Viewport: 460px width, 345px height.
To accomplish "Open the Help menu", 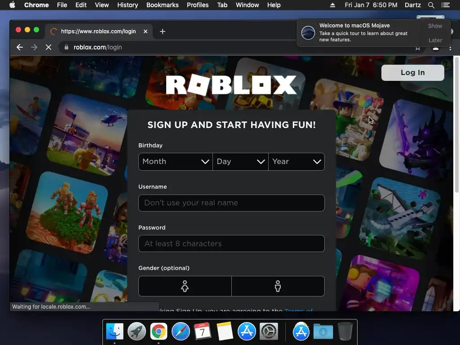I will (274, 5).
